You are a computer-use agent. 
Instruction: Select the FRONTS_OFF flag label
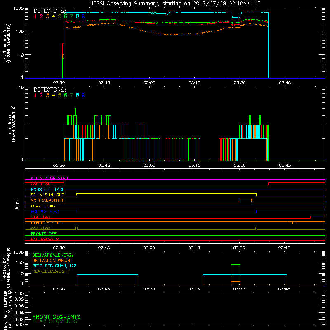click(x=44, y=233)
